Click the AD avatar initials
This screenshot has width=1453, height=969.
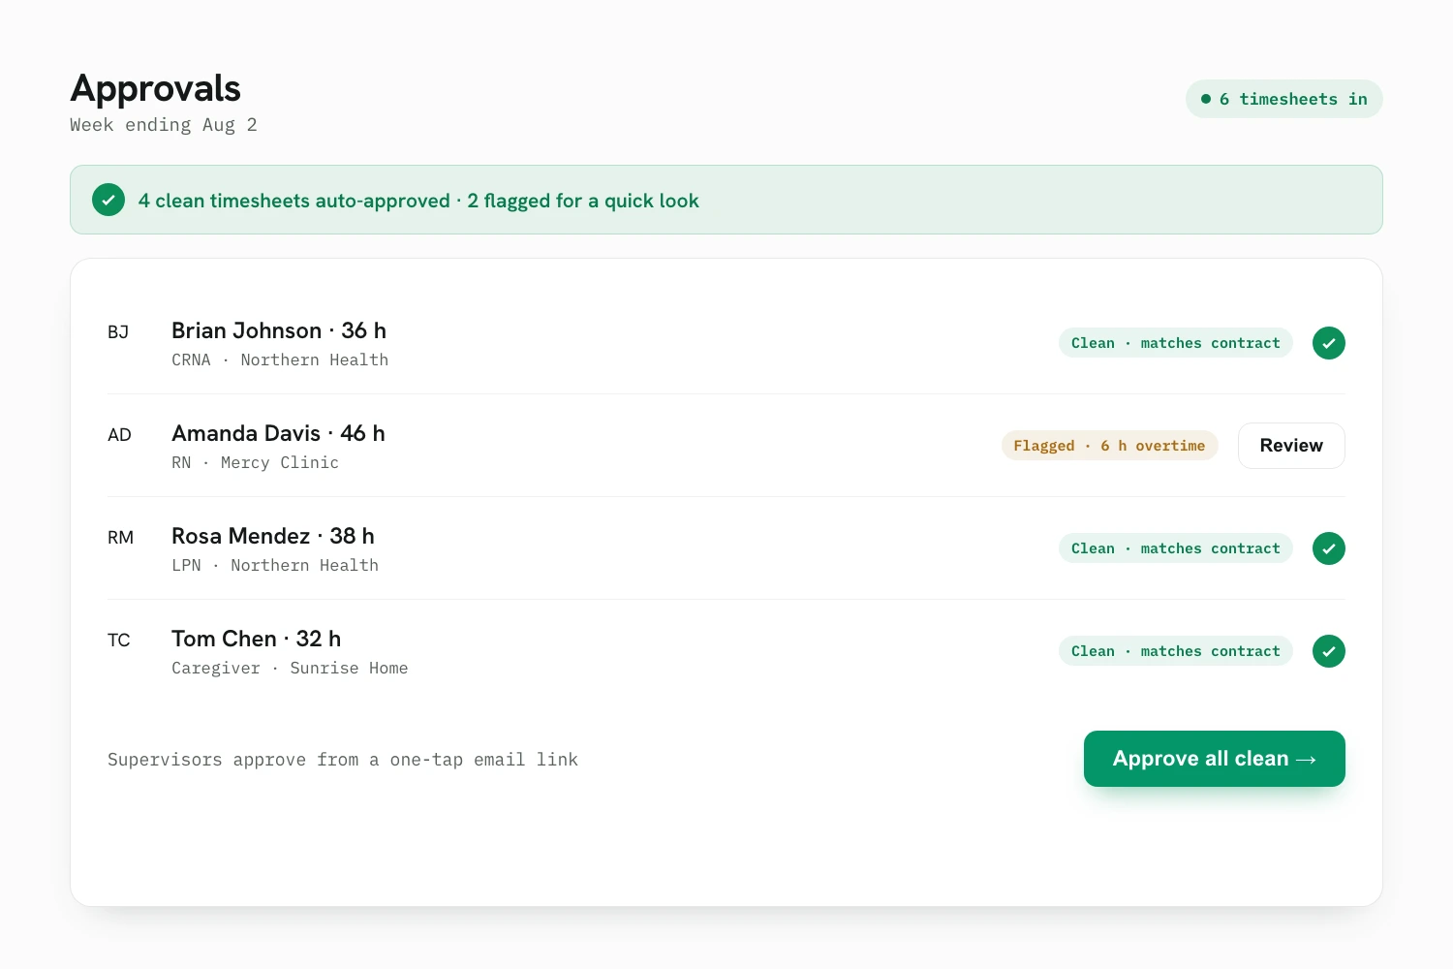[119, 435]
